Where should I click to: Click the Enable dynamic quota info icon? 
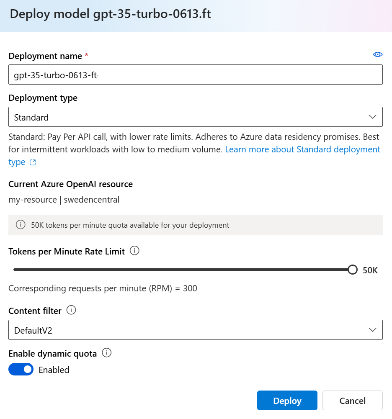[106, 353]
